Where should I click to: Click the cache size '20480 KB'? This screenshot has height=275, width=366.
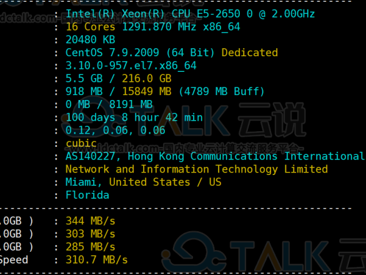coord(91,40)
